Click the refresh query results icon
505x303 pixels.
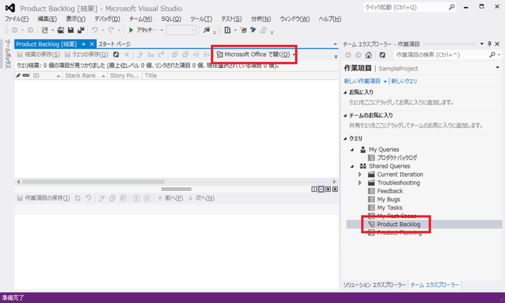click(x=116, y=55)
